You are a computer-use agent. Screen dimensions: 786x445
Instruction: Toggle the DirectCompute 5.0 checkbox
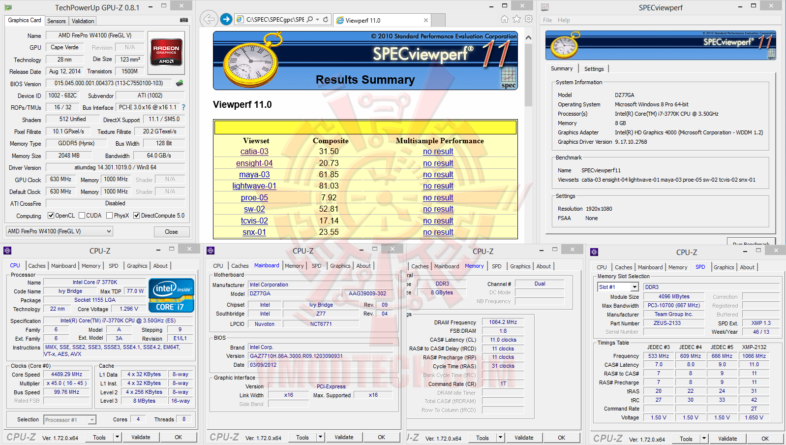pyautogui.click(x=137, y=216)
